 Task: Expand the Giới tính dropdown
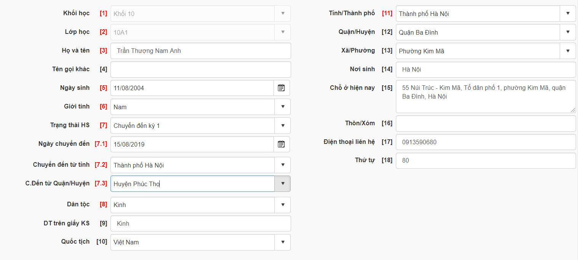pyautogui.click(x=282, y=107)
